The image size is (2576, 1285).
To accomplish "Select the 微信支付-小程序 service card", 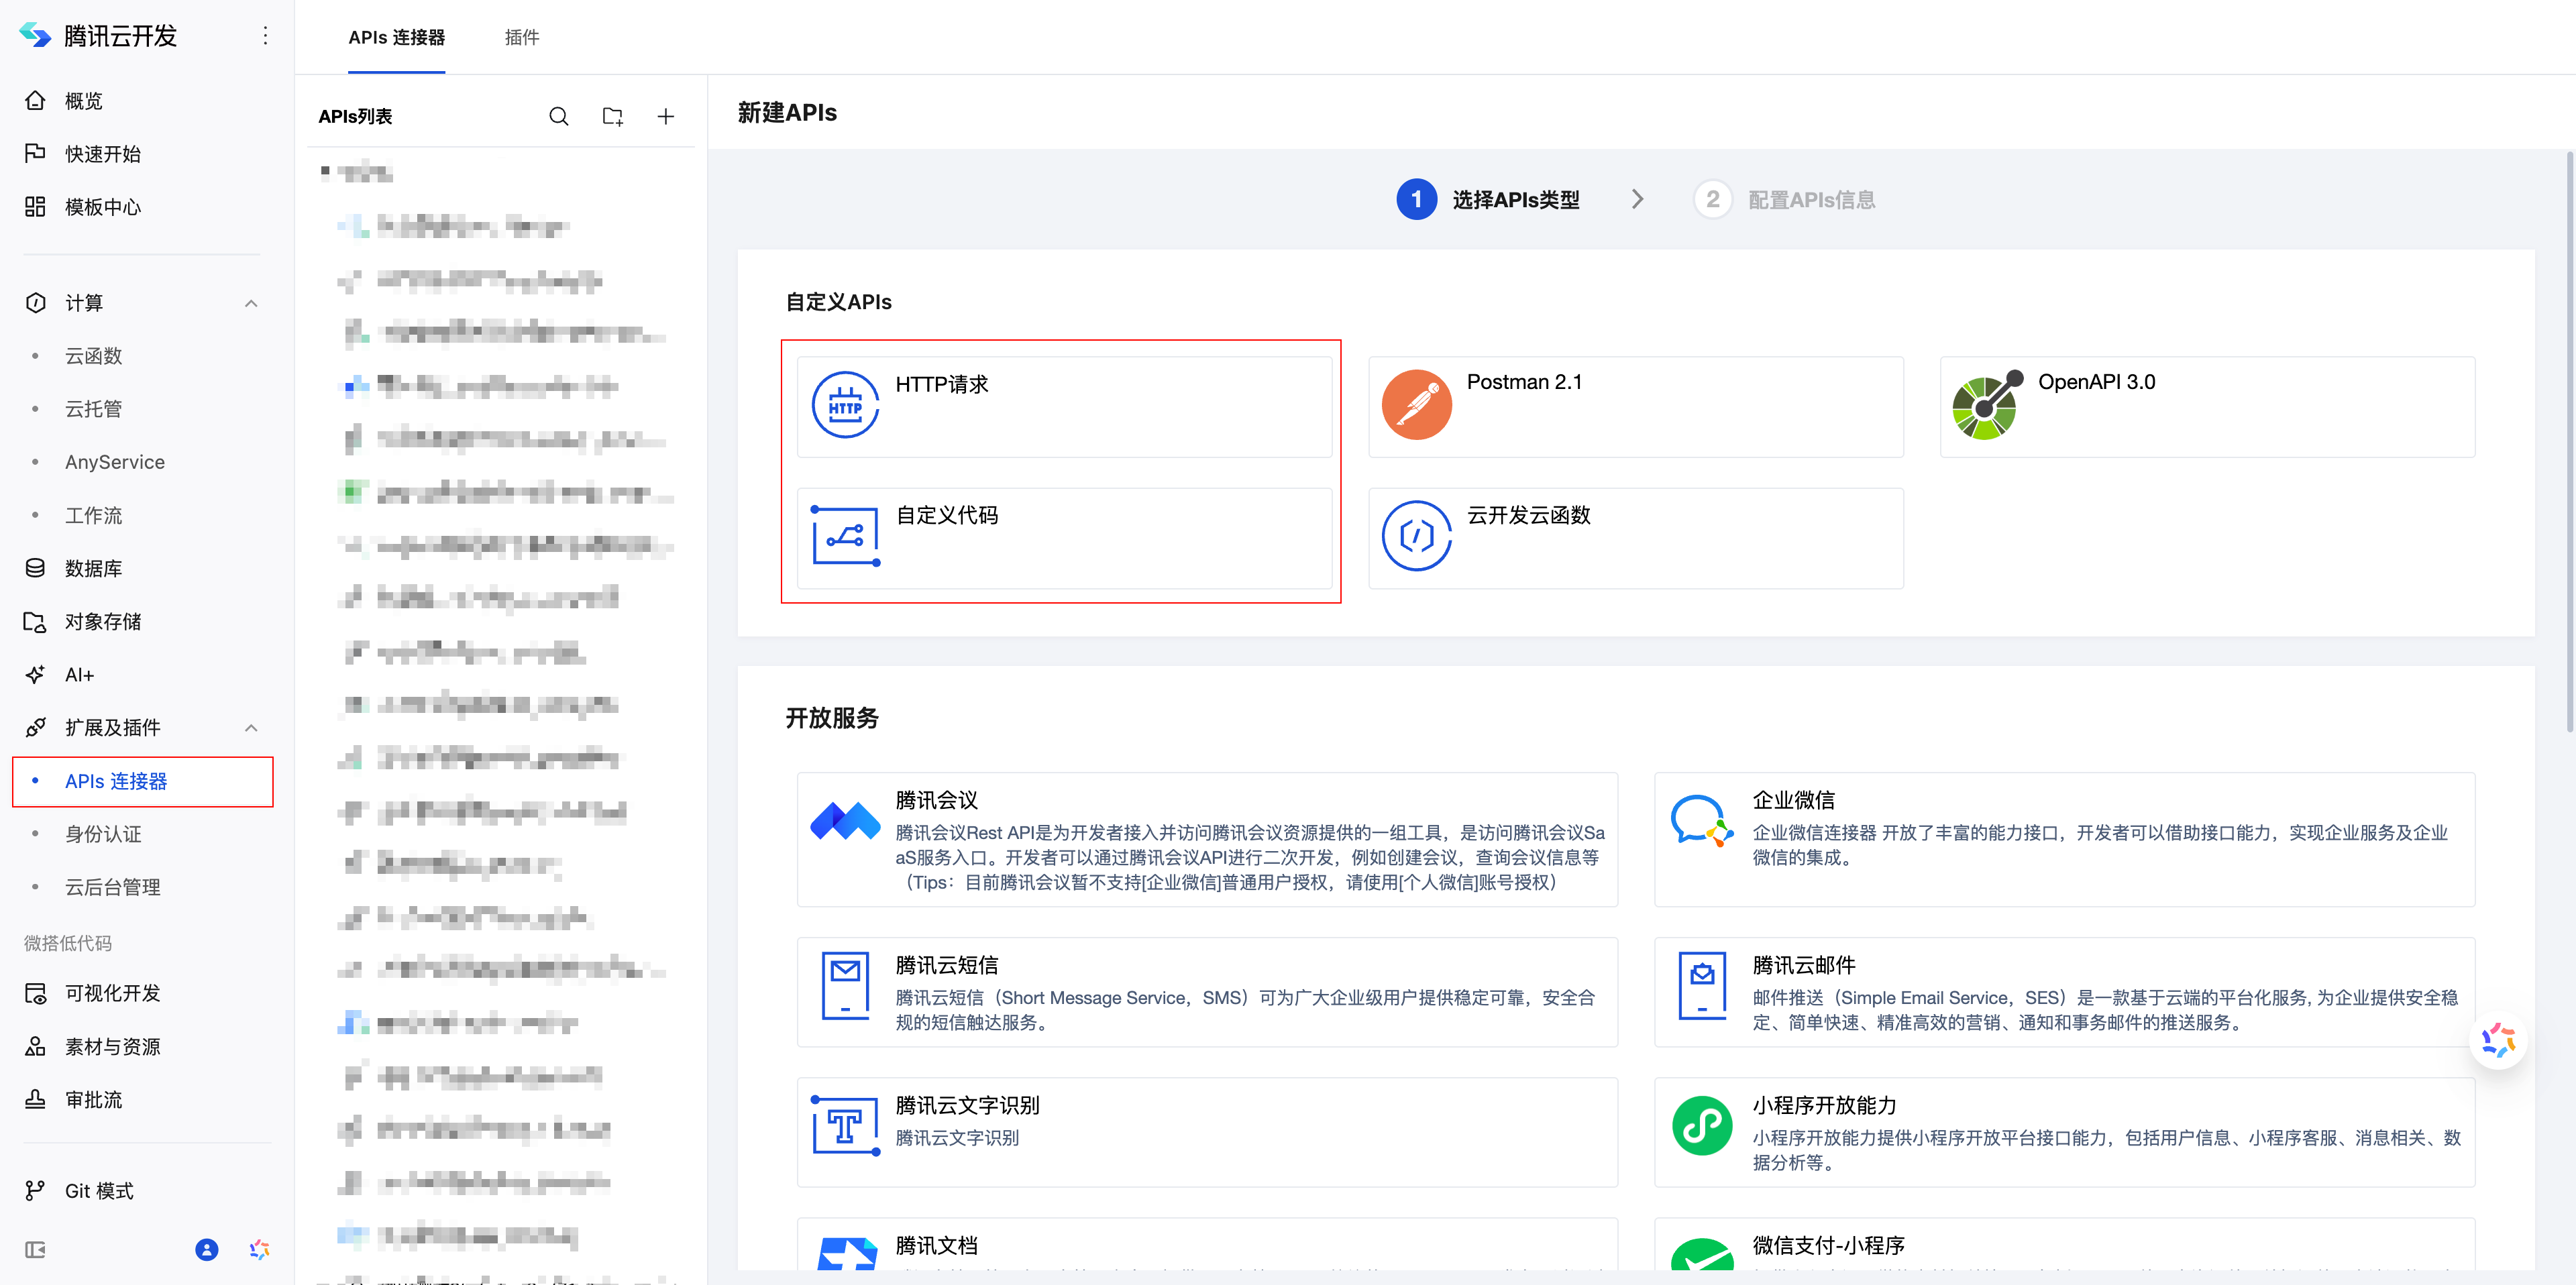I will tap(2064, 1245).
